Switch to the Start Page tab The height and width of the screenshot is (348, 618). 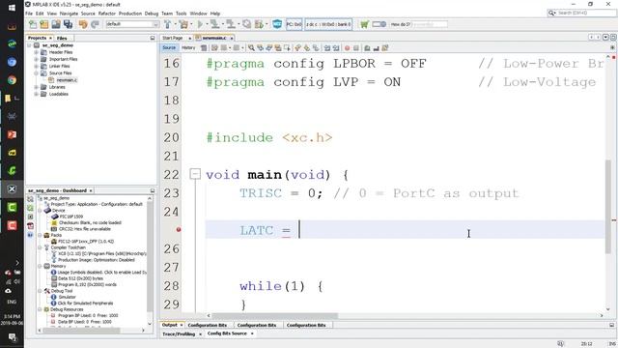coord(173,38)
